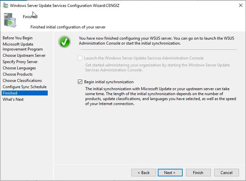Image resolution: width=246 pixels, height=181 pixels.
Task: Jump to Choose Languages step
Action: click(x=19, y=68)
